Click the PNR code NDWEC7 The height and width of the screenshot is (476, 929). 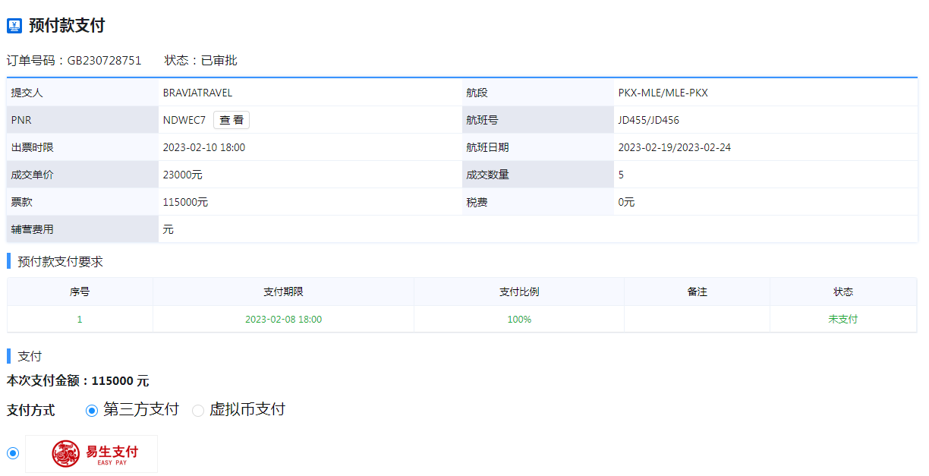[184, 120]
